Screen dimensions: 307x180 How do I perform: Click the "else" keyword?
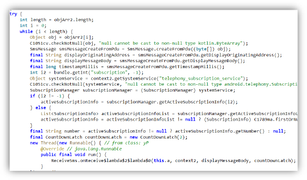click(x=41, y=108)
